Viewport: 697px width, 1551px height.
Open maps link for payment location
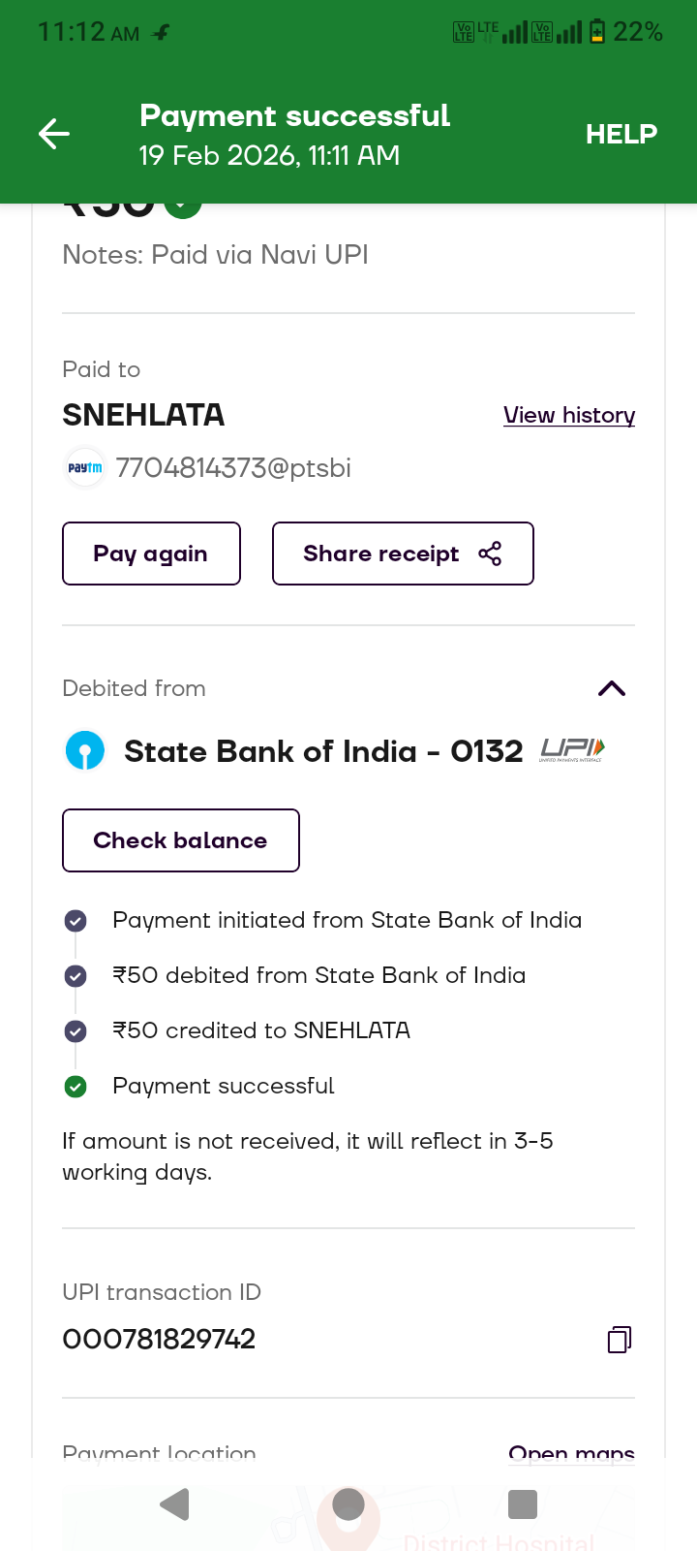click(571, 1452)
